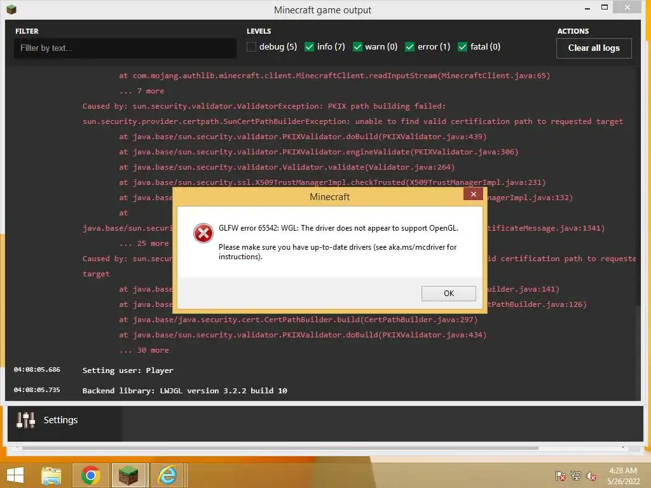
Task: Maximize the Minecraft game output window
Action: click(605, 8)
